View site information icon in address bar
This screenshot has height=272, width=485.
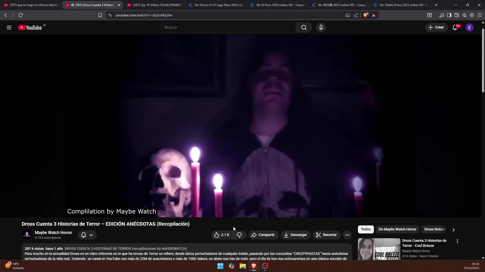110,15
